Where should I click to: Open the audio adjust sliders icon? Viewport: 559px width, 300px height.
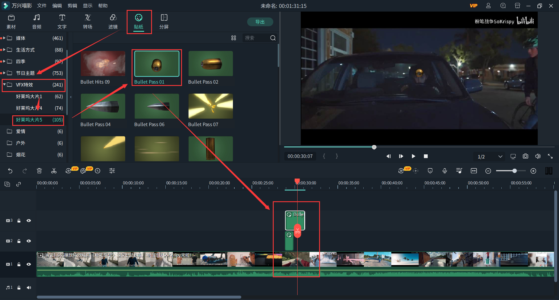coord(112,171)
